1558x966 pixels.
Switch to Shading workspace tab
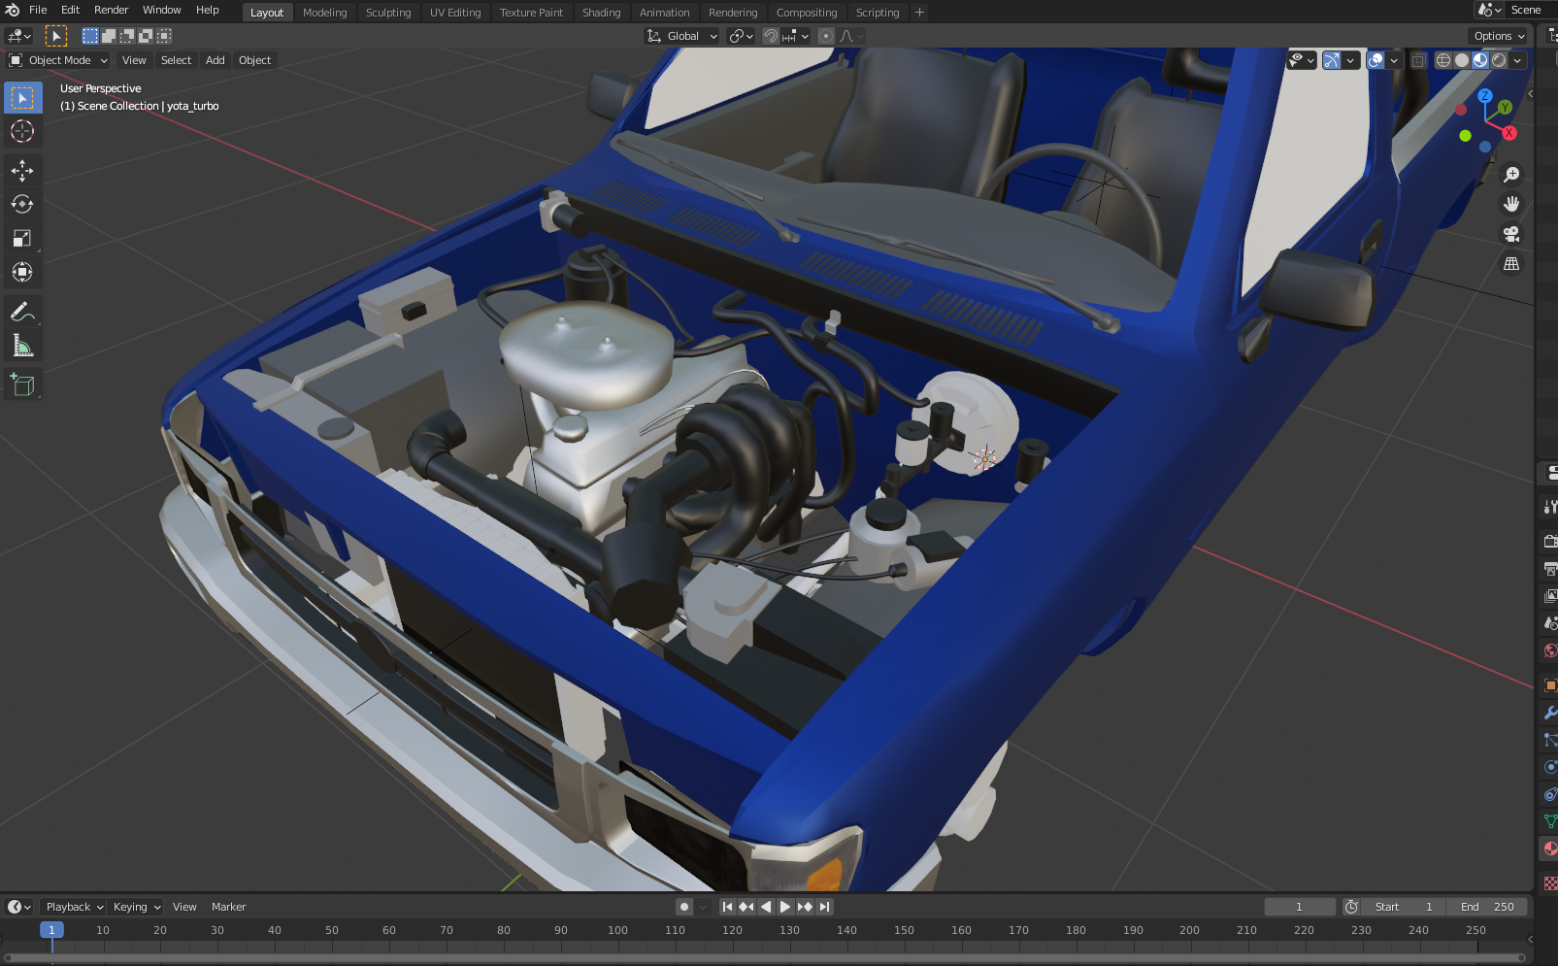(x=601, y=13)
